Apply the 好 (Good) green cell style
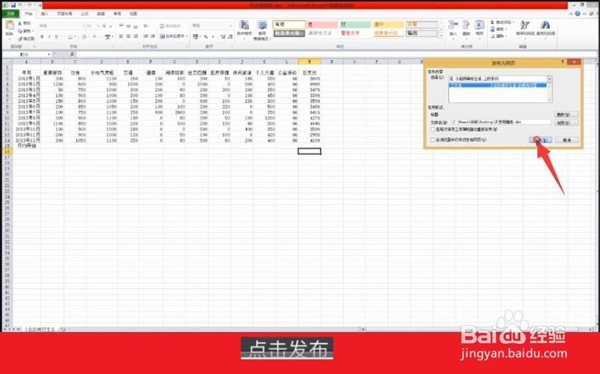The height and width of the screenshot is (374, 600). pyautogui.click(x=355, y=25)
